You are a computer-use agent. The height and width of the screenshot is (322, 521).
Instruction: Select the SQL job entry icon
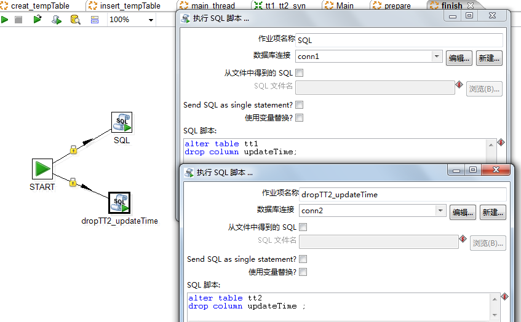point(122,122)
